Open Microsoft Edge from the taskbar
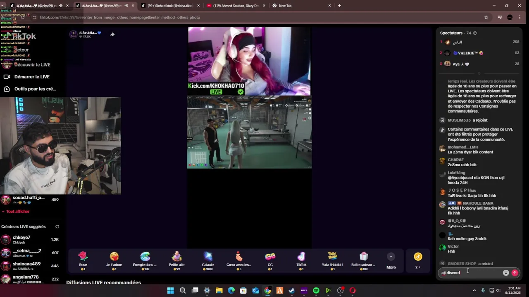529x297 pixels. (x=231, y=290)
